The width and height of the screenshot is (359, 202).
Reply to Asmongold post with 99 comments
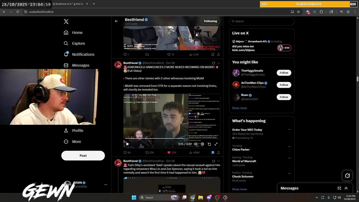[x=127, y=153]
